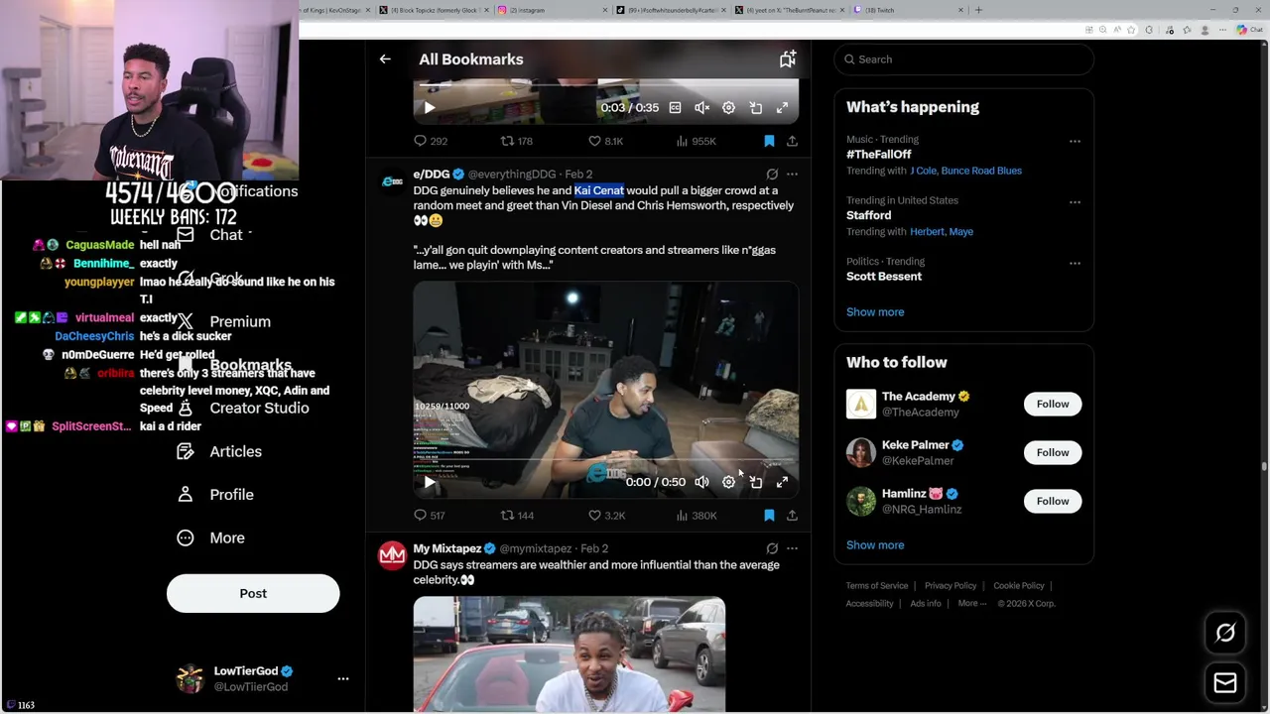Open settings gear on top video

coord(728,107)
